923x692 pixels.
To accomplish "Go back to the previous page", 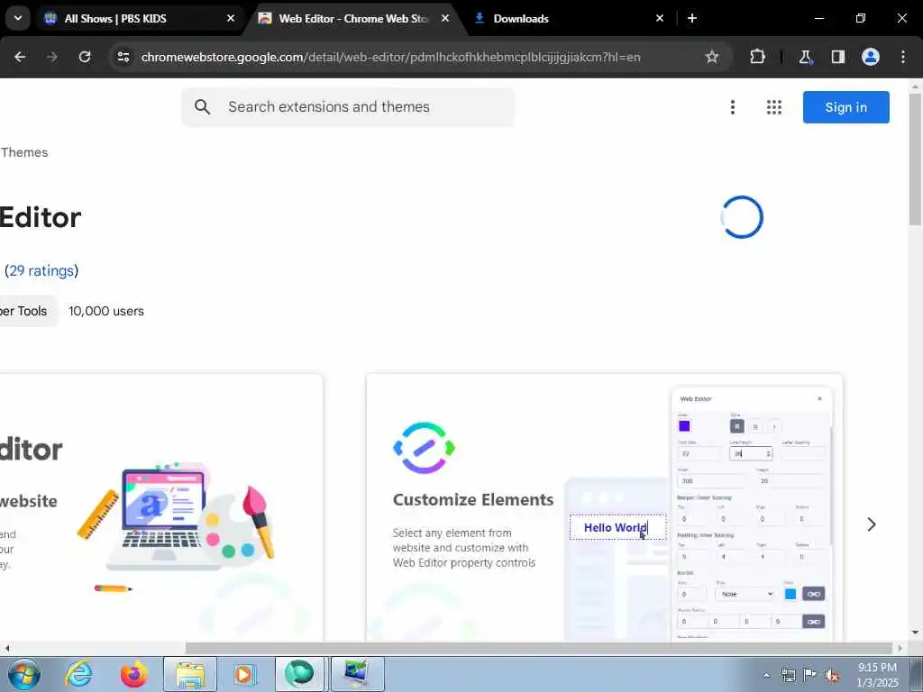I will point(20,57).
